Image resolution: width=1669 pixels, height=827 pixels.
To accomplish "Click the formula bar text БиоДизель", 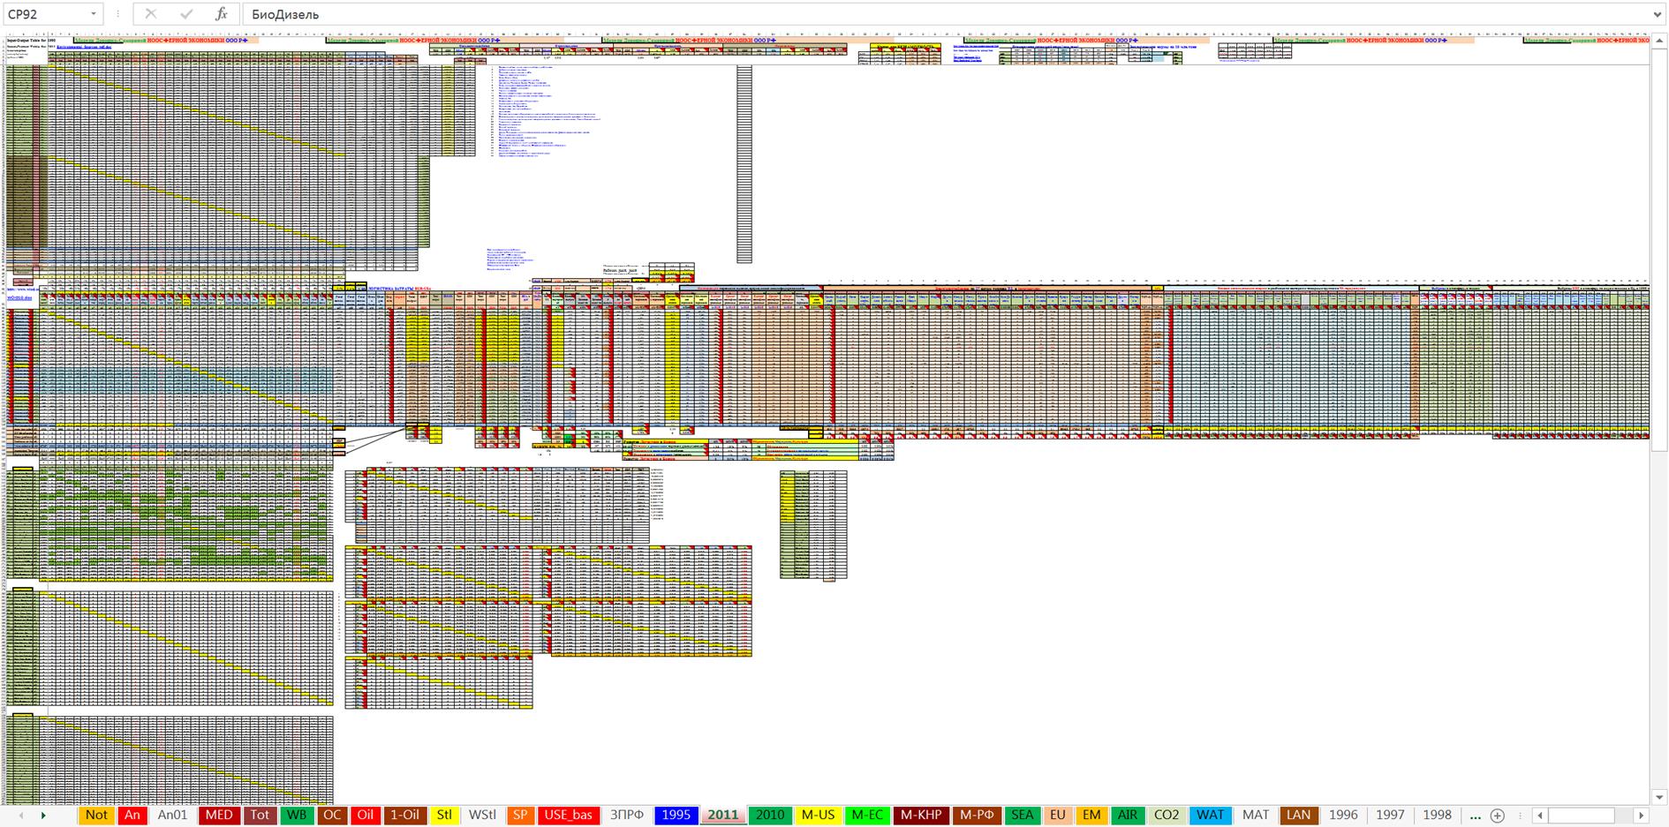I will point(285,14).
